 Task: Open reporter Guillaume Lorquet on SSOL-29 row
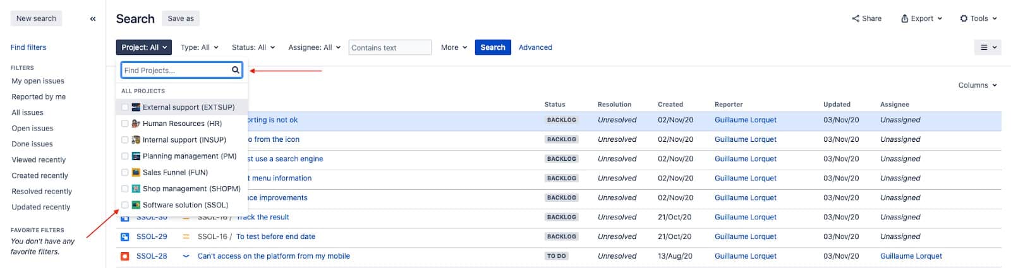click(x=746, y=237)
